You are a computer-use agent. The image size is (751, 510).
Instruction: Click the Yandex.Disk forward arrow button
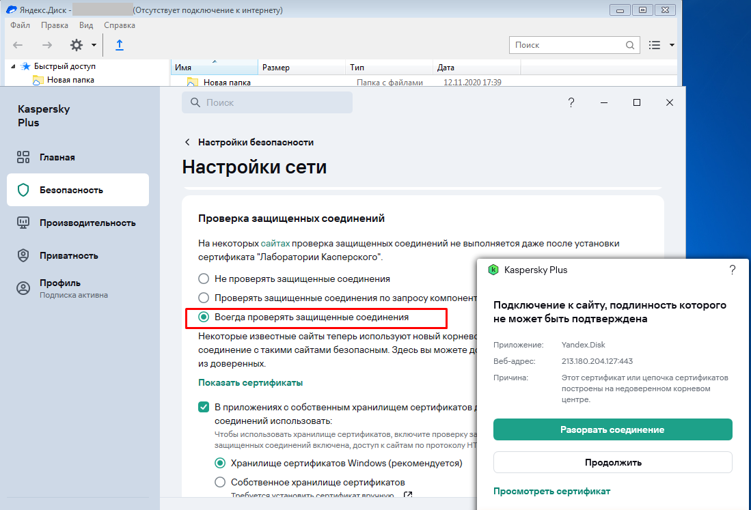tap(47, 45)
